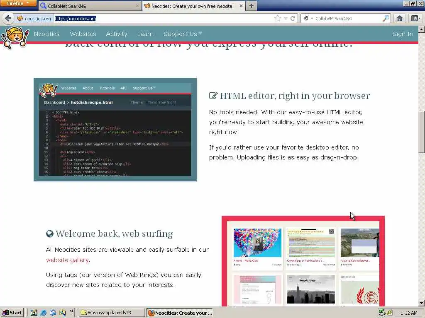Open the Activity nav link
The image size is (425, 318).
coord(117,34)
